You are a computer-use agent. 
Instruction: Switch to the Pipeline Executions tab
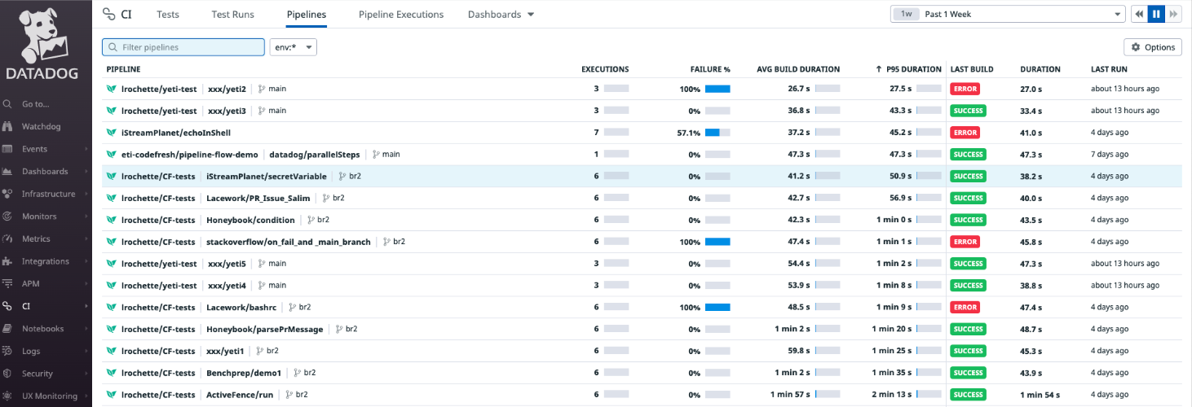click(401, 15)
